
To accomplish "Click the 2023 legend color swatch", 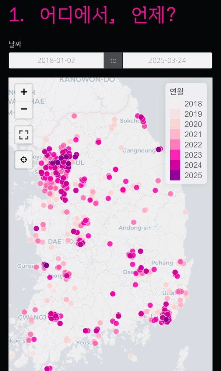I will [x=175, y=155].
